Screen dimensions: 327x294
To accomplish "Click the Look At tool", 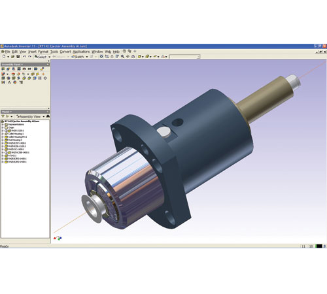I will click(x=133, y=57).
